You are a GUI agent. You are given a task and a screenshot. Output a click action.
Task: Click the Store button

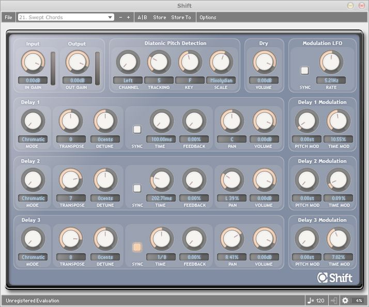point(160,18)
